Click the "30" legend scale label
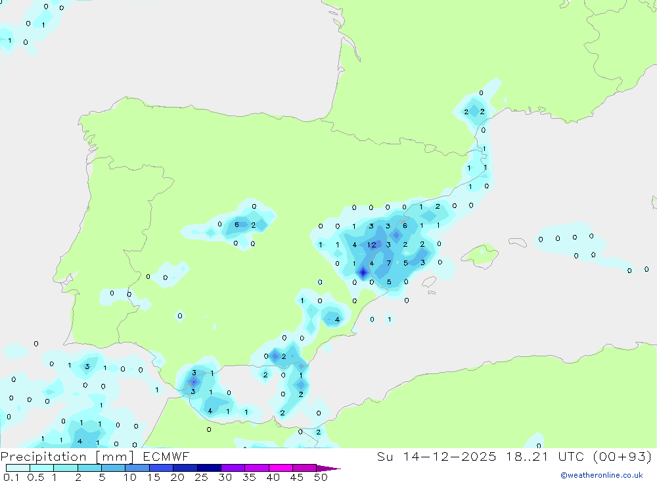Screen dimensions: 657x481 tap(225, 477)
